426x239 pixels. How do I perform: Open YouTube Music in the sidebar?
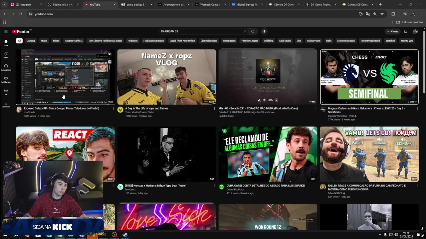point(6,79)
